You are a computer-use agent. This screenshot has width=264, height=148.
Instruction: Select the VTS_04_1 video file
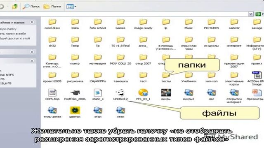(143, 95)
